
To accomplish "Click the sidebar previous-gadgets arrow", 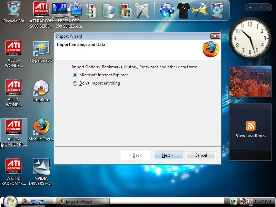I will [261, 7].
